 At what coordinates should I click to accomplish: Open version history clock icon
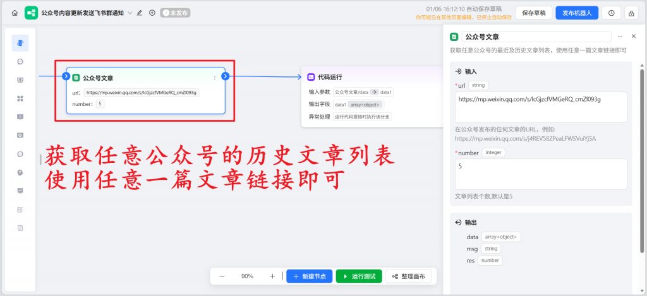click(x=611, y=13)
